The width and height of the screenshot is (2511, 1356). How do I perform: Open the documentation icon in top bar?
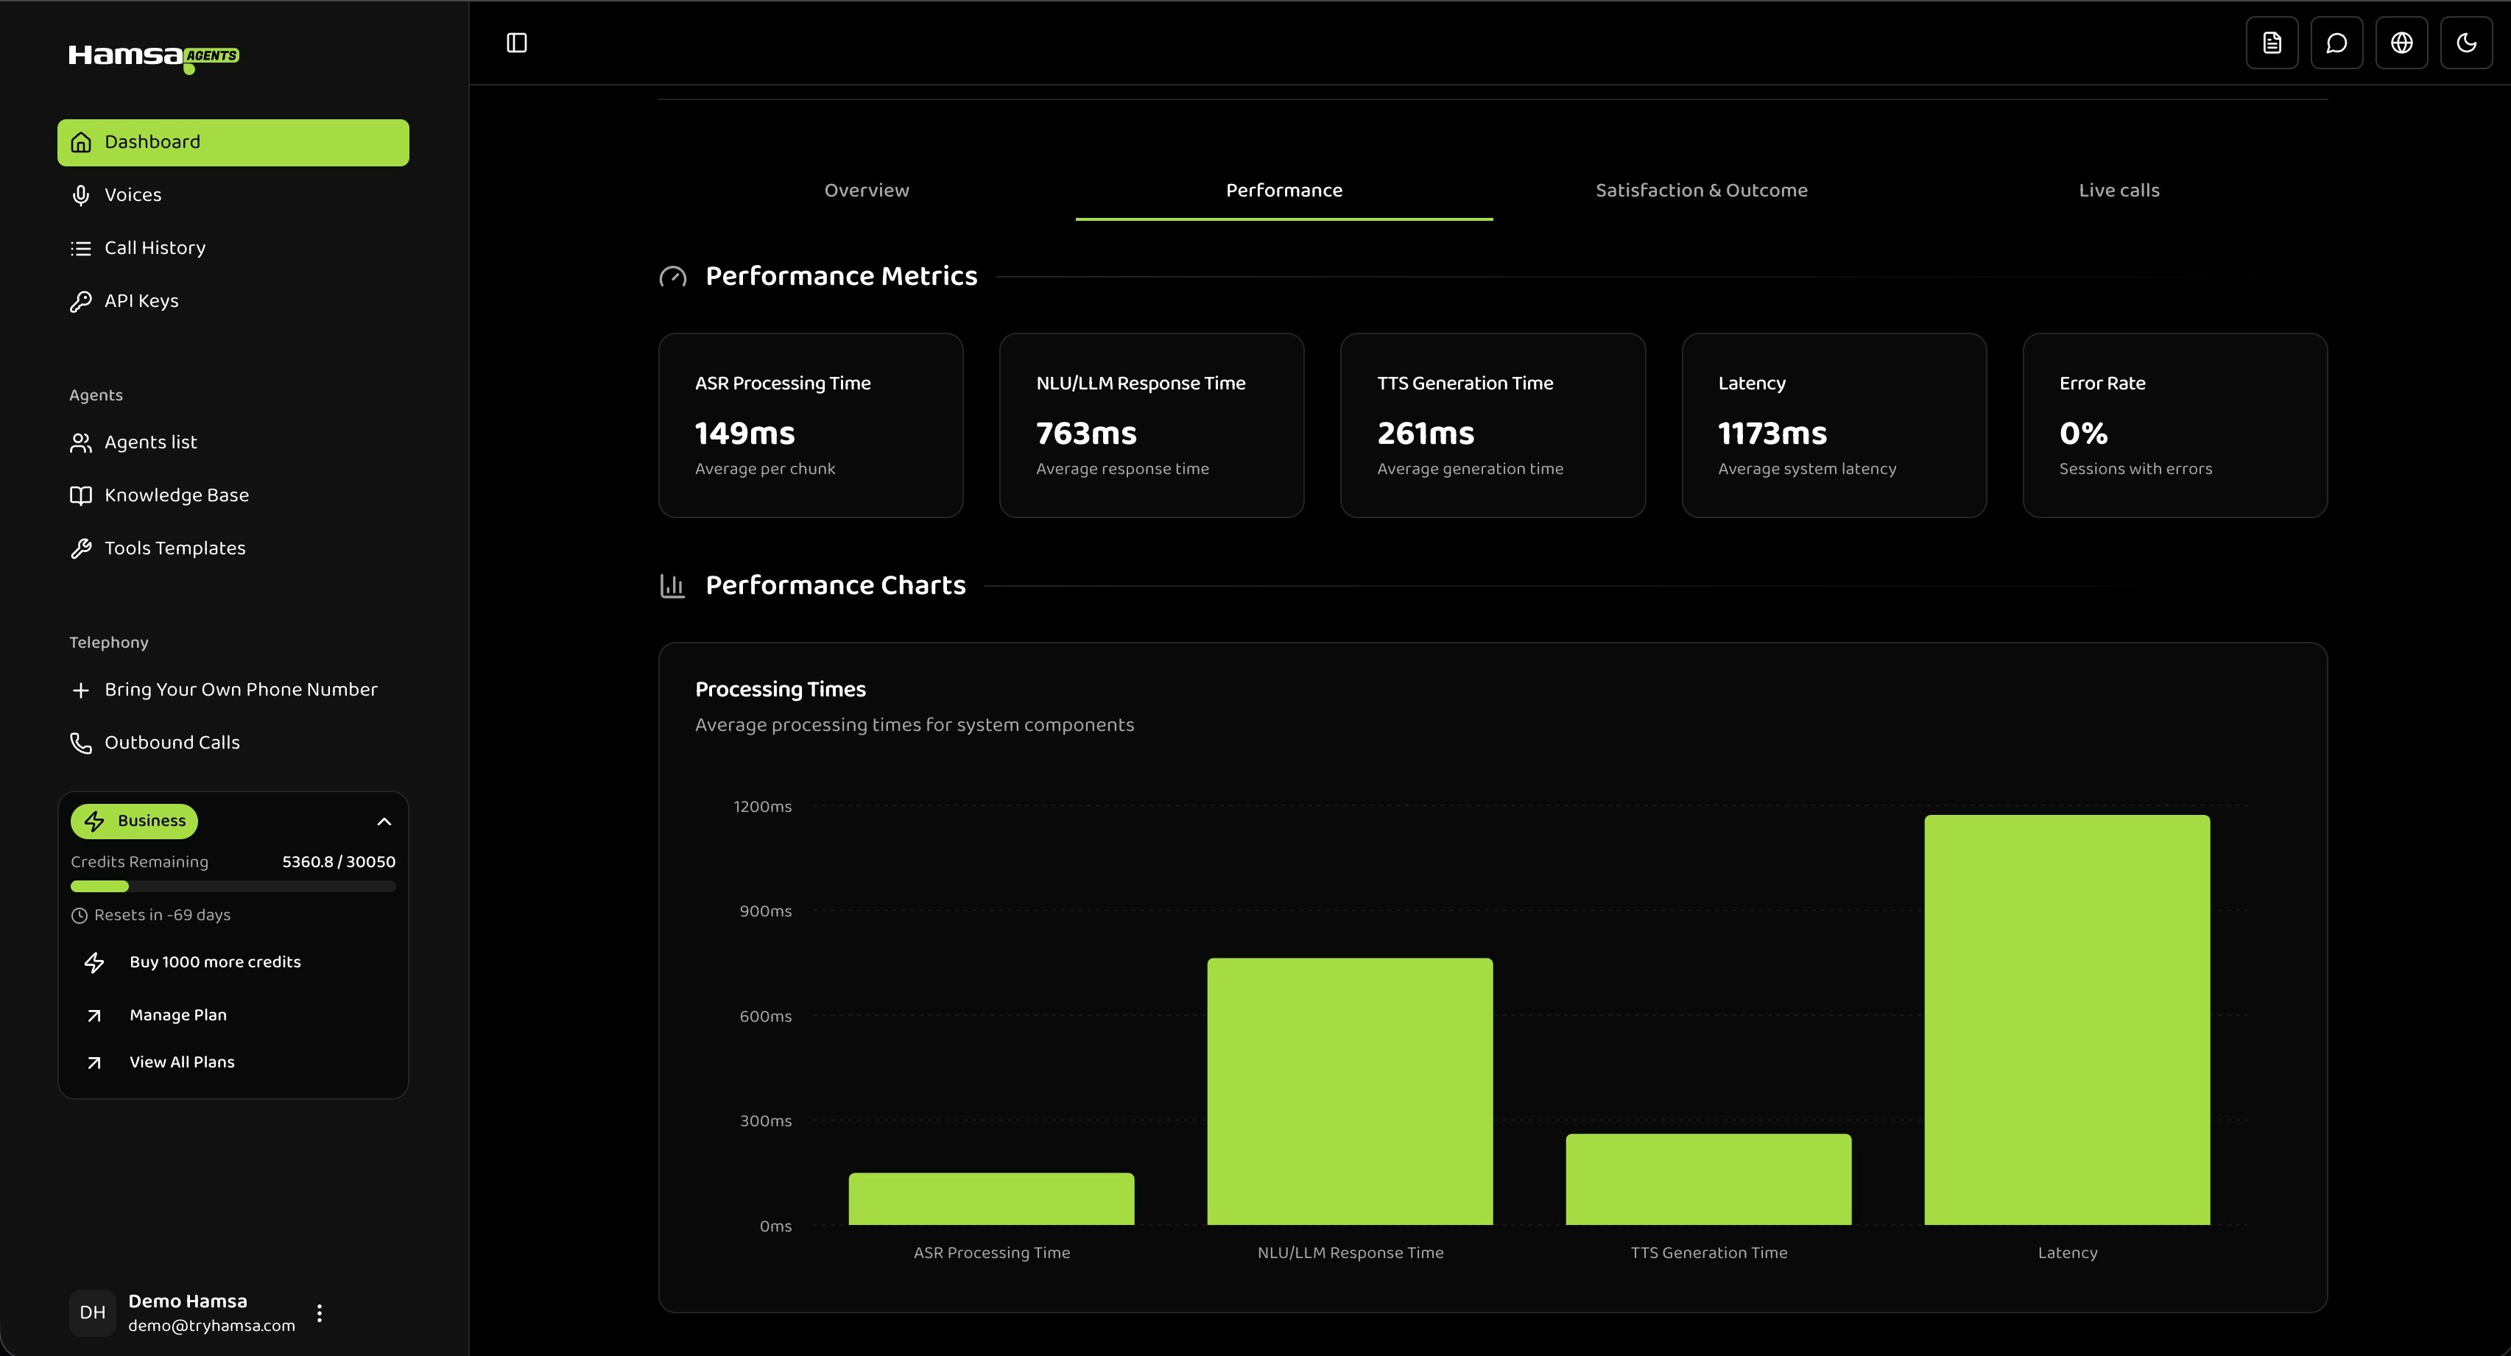click(2272, 42)
